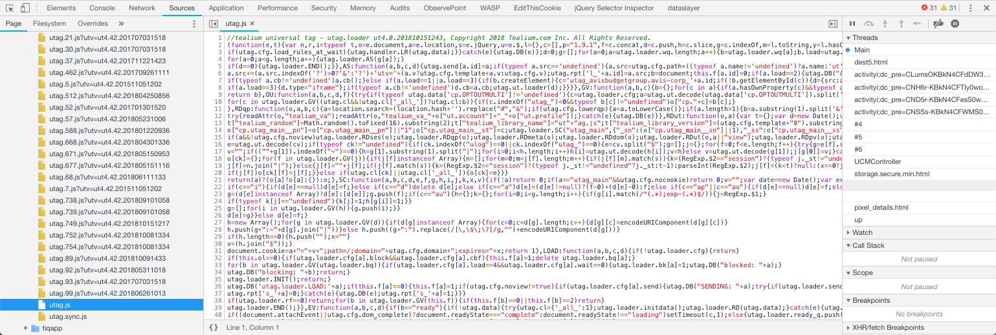Pretty print the utag.js source

214,328
